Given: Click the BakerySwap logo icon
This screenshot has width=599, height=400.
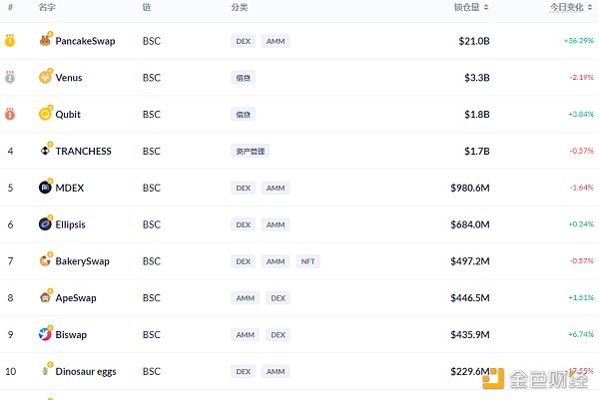Looking at the screenshot, I should pos(45,261).
